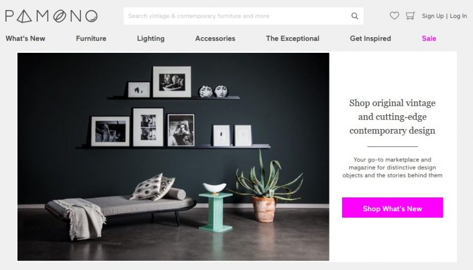Go to The Exceptional section
This screenshot has width=473, height=270.
pos(292,38)
